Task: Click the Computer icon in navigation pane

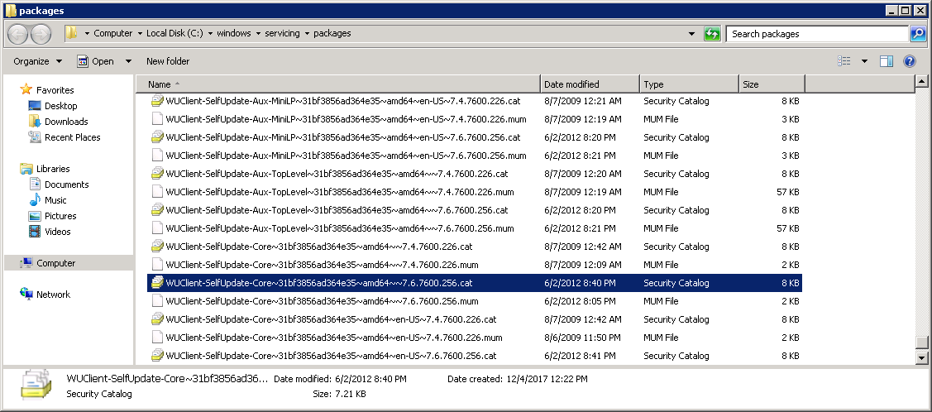Action: pyautogui.click(x=26, y=263)
